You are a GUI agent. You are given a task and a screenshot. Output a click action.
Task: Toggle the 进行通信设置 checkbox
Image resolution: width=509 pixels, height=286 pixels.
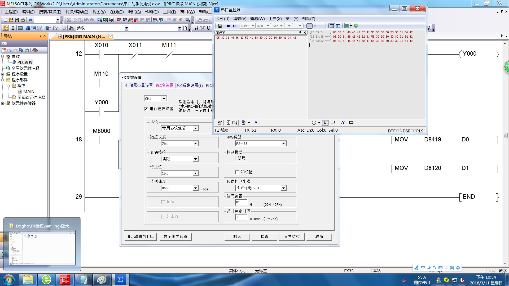click(x=146, y=109)
